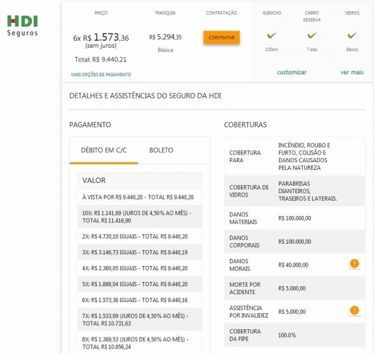The width and height of the screenshot is (374, 354).
Task: Select the 7x R$ 1.533,09 installment row
Action: (x=139, y=319)
